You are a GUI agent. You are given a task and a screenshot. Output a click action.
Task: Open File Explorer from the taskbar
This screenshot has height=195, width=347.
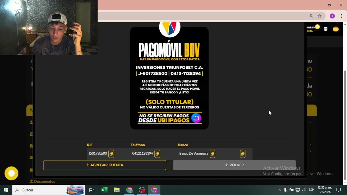click(117, 190)
